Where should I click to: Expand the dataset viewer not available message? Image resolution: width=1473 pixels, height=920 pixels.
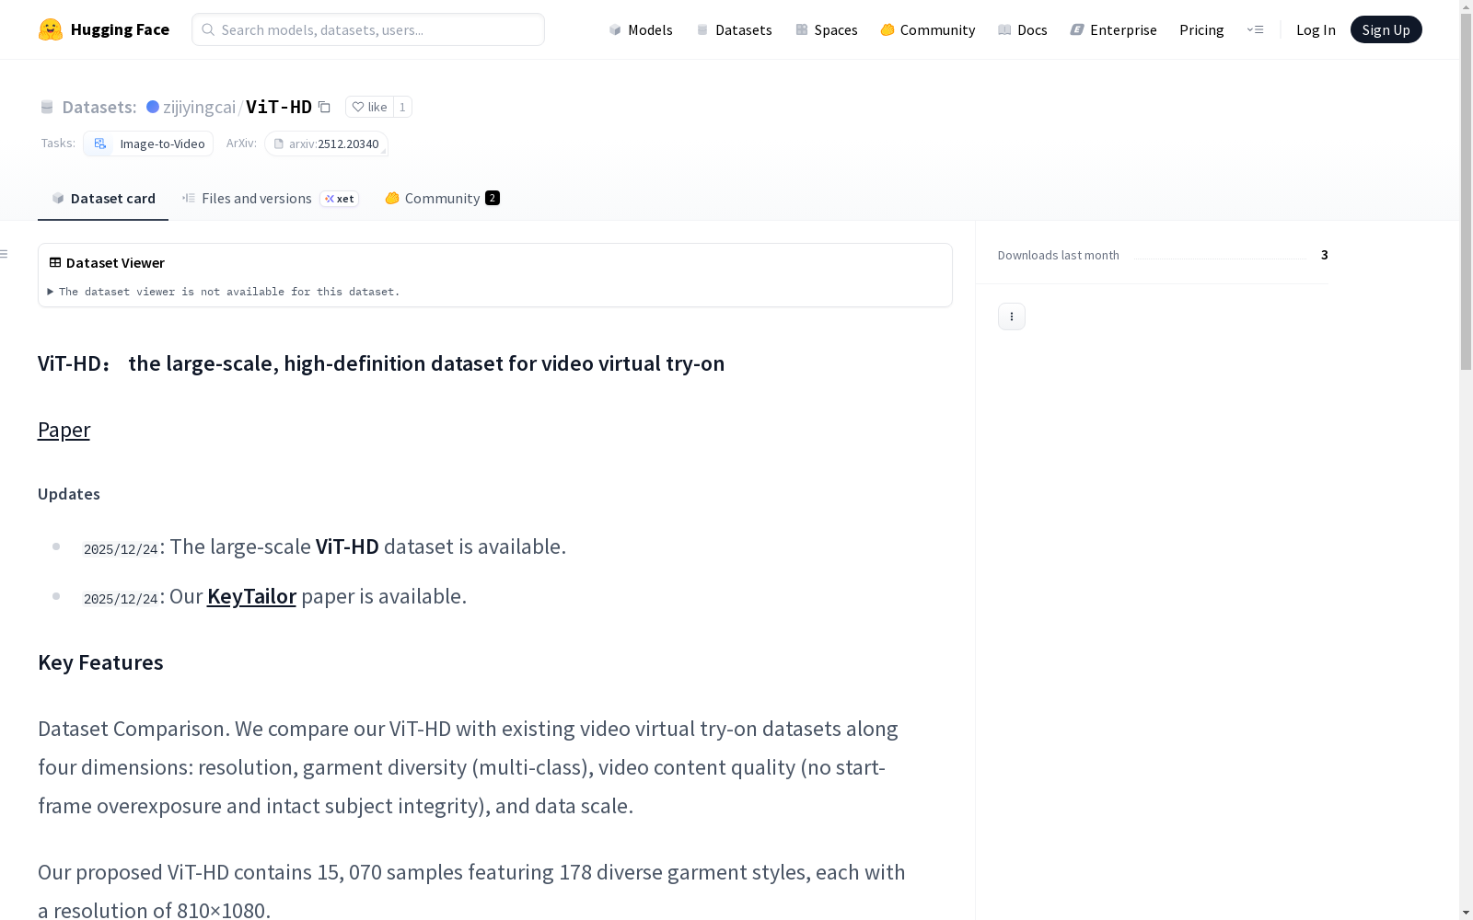tap(224, 292)
